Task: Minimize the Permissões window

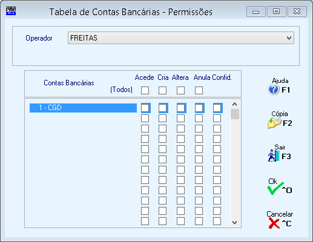Action: 255,11
